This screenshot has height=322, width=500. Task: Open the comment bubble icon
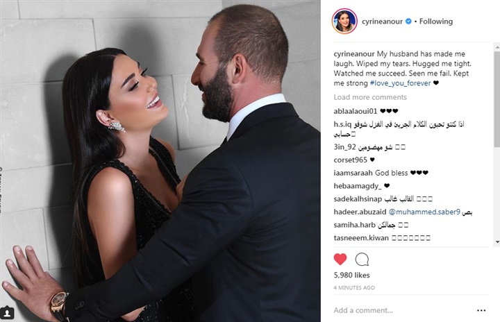362,259
